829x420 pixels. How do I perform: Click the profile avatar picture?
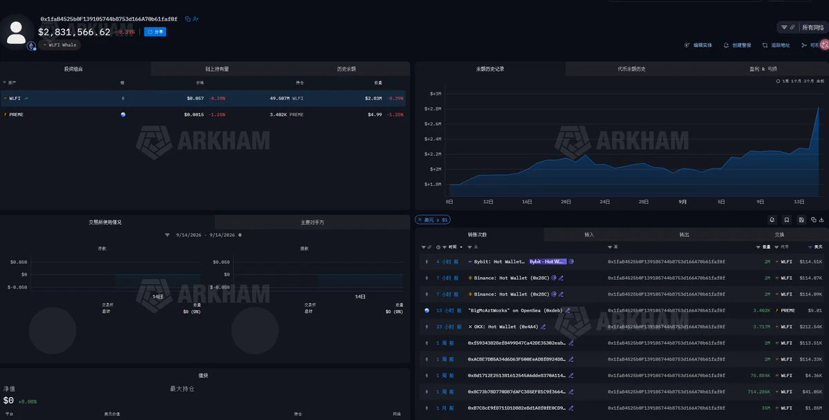tap(16, 32)
